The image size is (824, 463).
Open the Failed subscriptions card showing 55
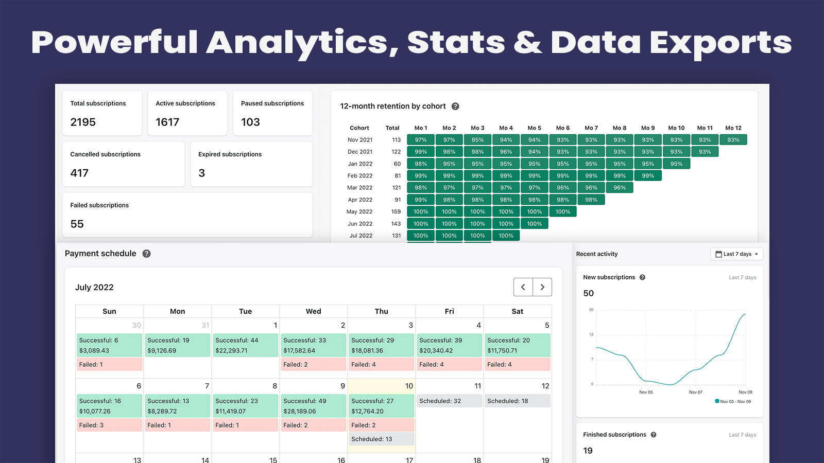(x=187, y=215)
